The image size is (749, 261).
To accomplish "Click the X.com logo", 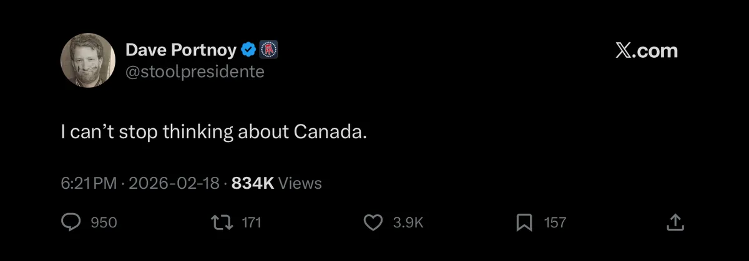I will [x=646, y=51].
